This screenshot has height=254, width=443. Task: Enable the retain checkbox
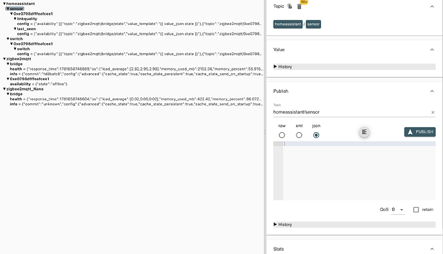416,210
